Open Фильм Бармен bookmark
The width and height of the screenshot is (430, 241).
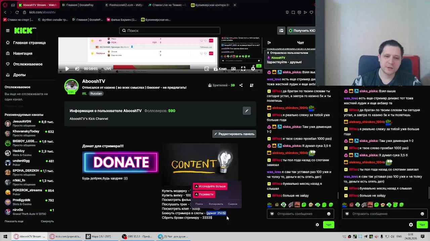122,20
